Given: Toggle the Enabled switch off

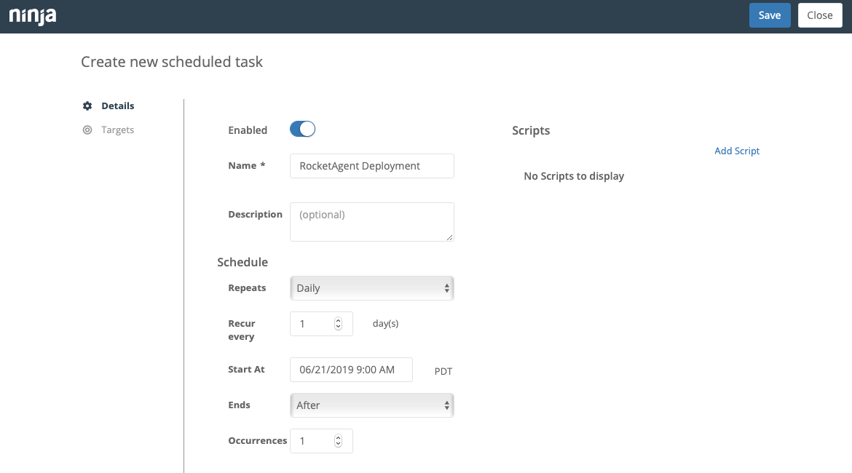Looking at the screenshot, I should tap(303, 130).
